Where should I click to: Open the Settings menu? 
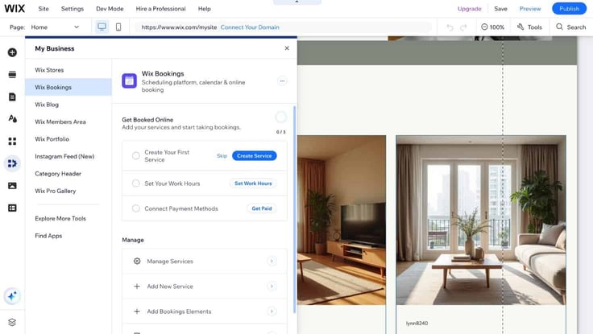click(x=73, y=8)
